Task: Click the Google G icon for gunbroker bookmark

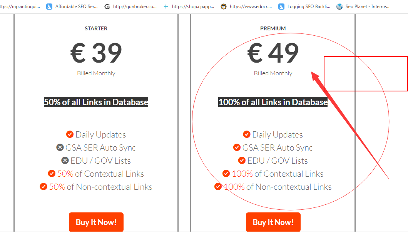Action: [107, 7]
